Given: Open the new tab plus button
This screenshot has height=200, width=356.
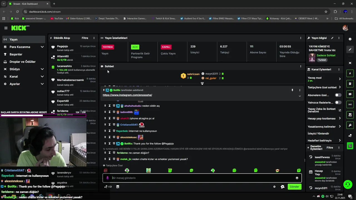Looking at the screenshot, I should (x=54, y=4).
